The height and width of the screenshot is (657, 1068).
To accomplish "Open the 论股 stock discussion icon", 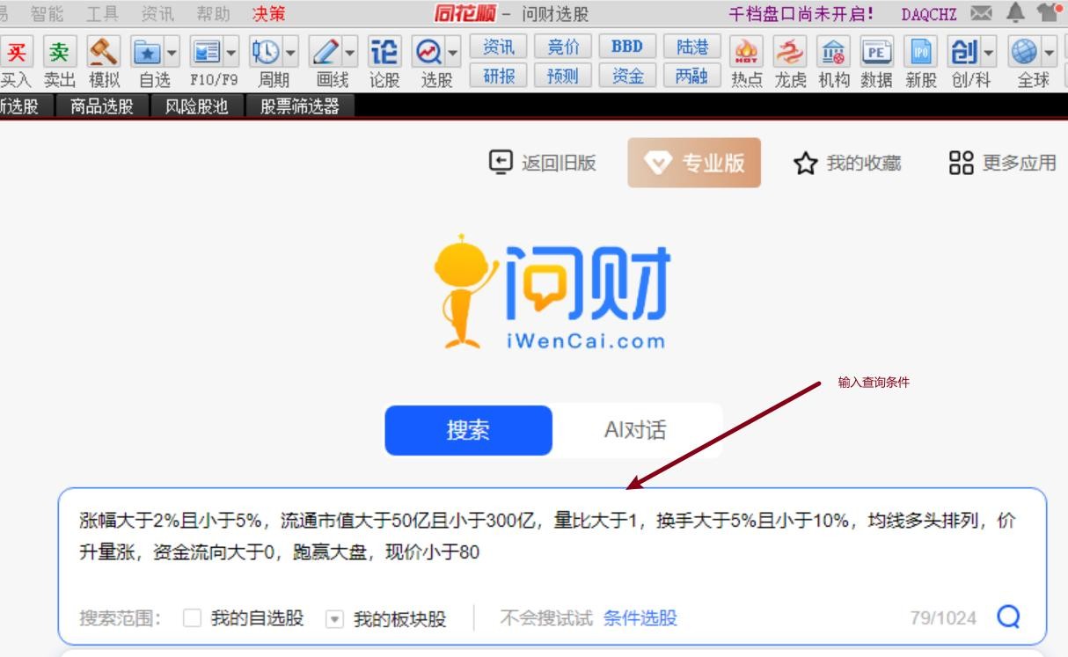I will [384, 54].
